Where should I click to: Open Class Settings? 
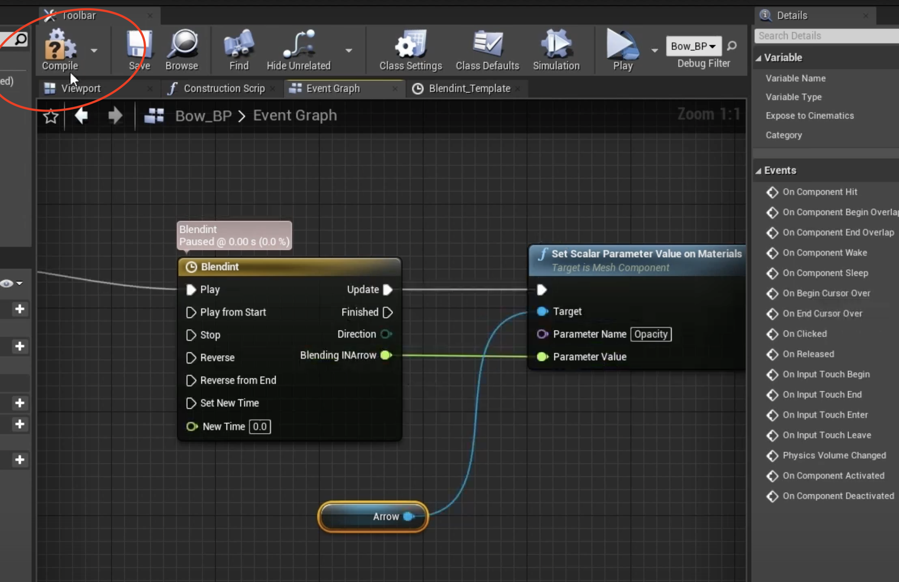tap(411, 50)
